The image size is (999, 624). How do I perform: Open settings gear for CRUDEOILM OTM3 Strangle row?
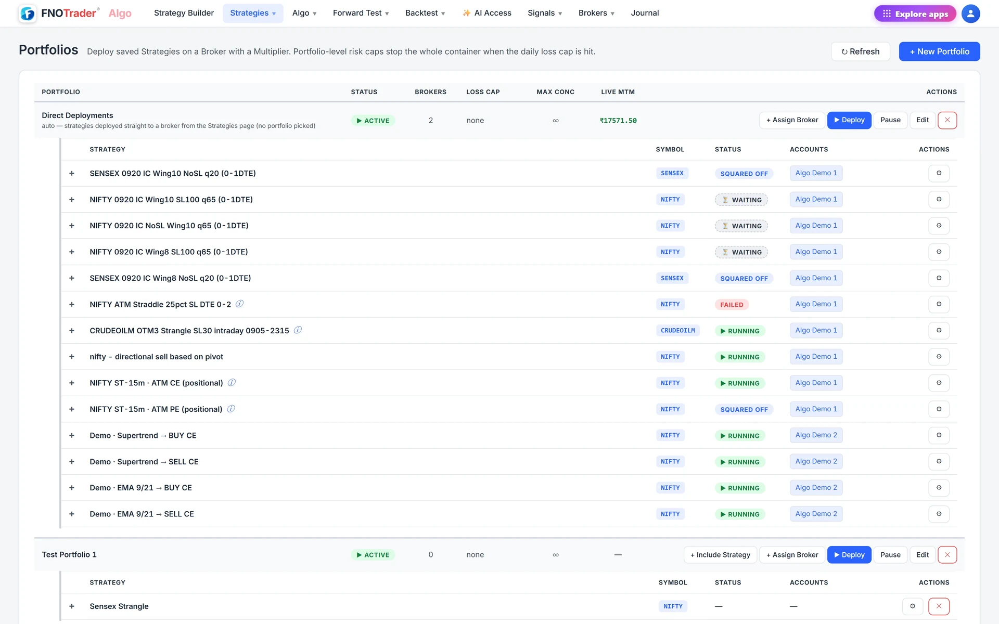click(x=939, y=330)
